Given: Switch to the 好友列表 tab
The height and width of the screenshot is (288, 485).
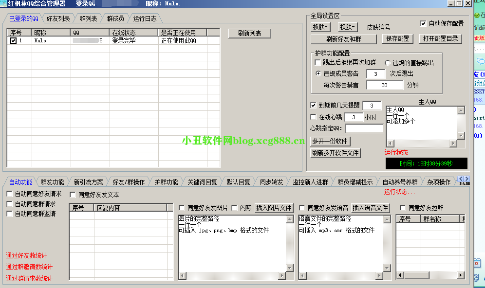Looking at the screenshot, I should pos(58,18).
